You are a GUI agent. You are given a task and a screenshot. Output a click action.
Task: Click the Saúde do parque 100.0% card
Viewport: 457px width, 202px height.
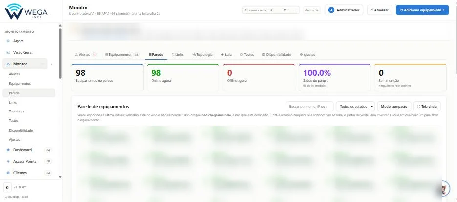pos(335,78)
